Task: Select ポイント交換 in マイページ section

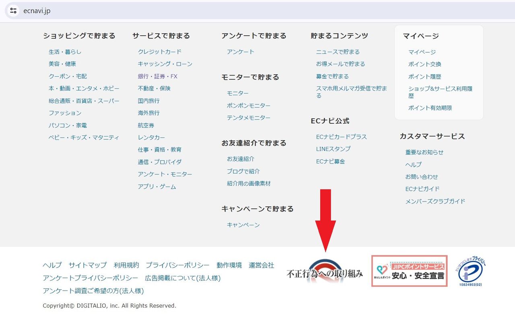Action: coord(424,64)
